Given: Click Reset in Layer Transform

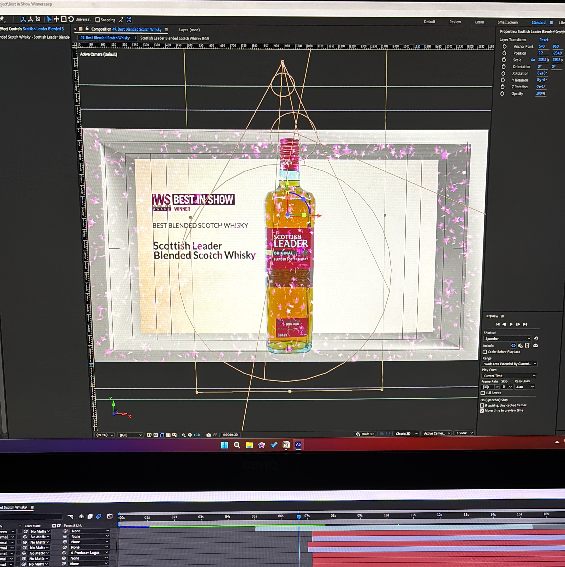Looking at the screenshot, I should pyautogui.click(x=543, y=40).
